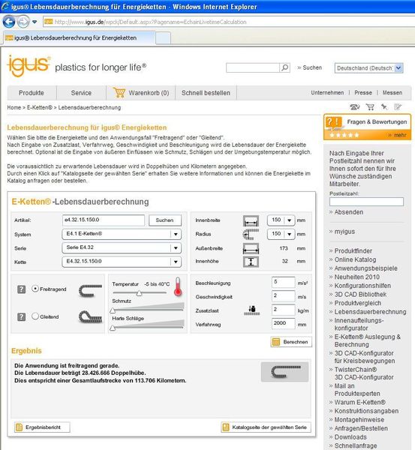Open the Serie dropdown Serie E4.32
Viewport: 415px width, 450px height.
122,247
